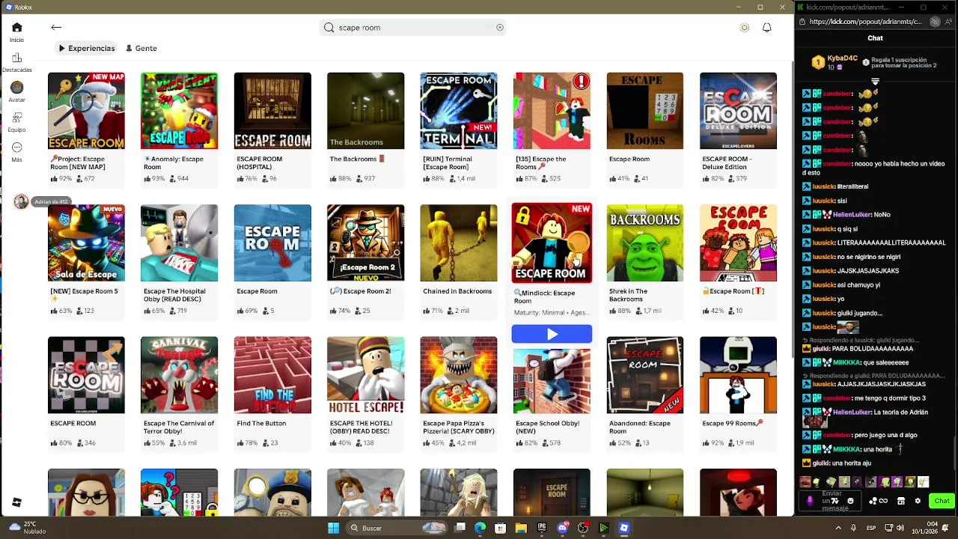Open ESCAPE ROOM - Deluxe Edition thumbnail
Image resolution: width=958 pixels, height=539 pixels.
(x=738, y=111)
